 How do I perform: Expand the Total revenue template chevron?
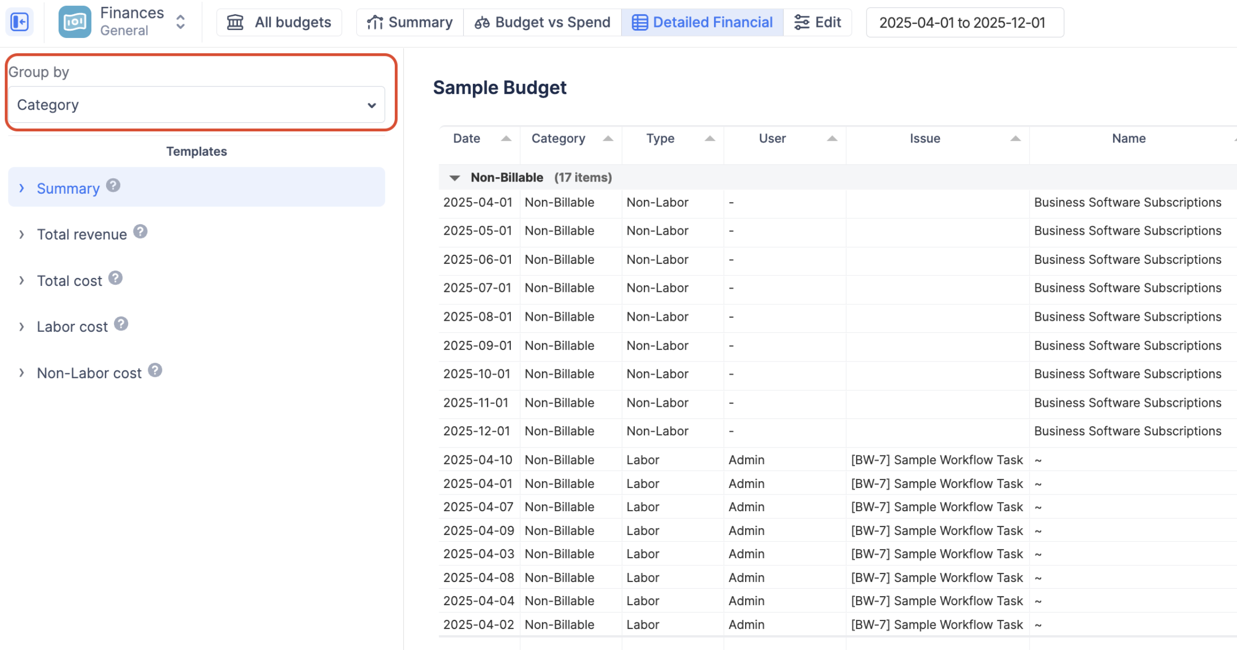pos(22,234)
